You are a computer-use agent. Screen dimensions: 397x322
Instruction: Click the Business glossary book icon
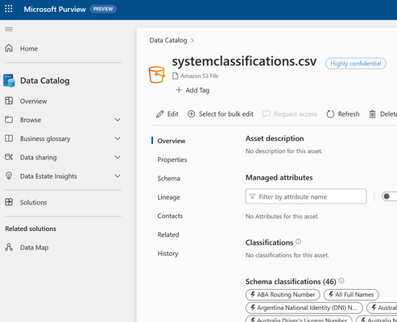pos(9,138)
